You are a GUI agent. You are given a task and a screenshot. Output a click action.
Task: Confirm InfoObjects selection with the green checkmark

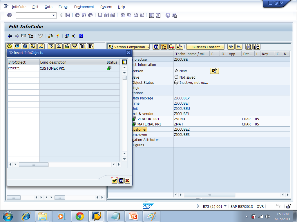[x=115, y=181]
